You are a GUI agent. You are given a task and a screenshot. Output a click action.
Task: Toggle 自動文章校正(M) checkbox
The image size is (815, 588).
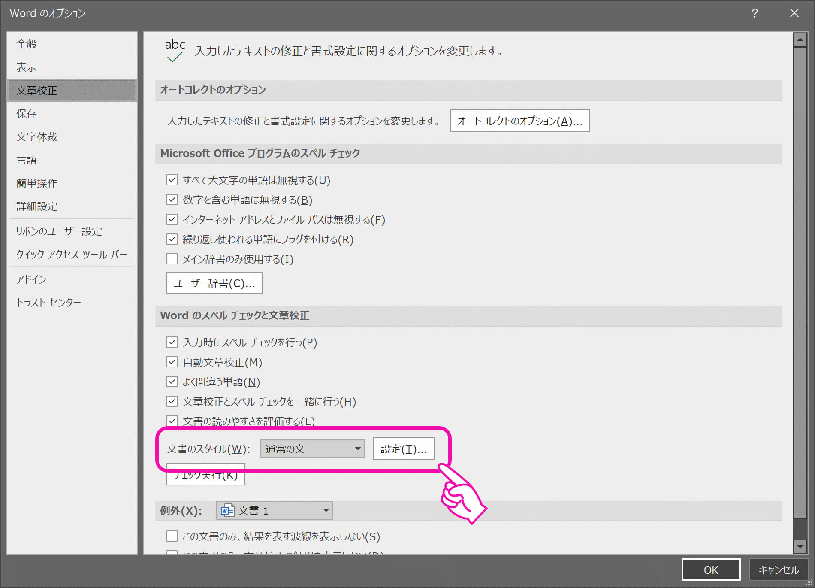click(172, 362)
